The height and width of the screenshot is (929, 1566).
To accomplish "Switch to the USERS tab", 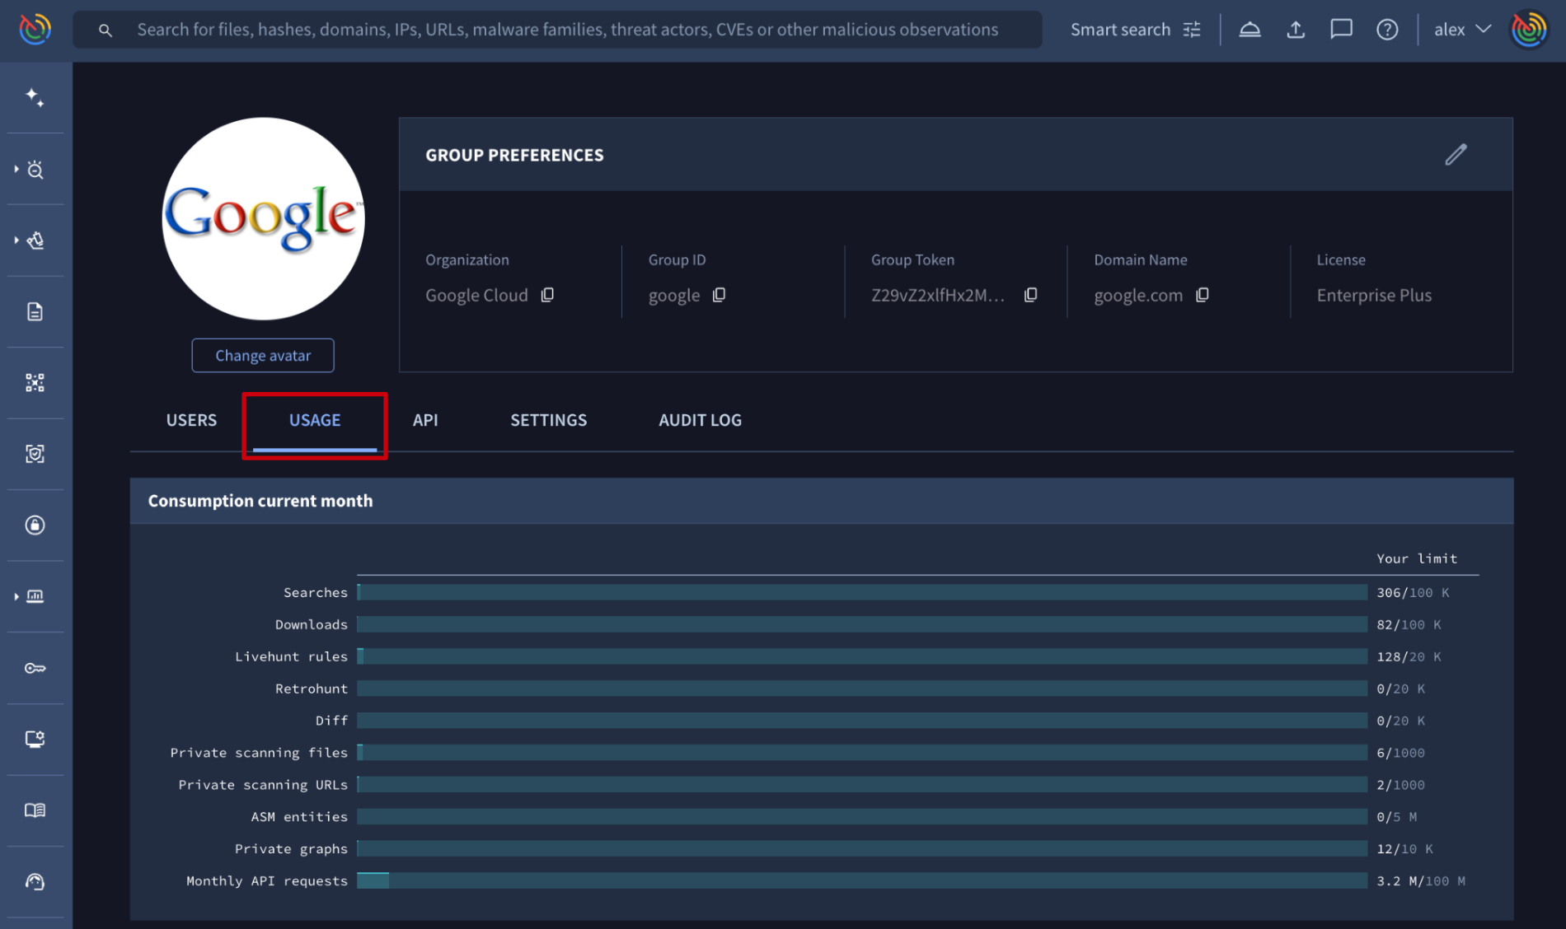I will pyautogui.click(x=191, y=420).
